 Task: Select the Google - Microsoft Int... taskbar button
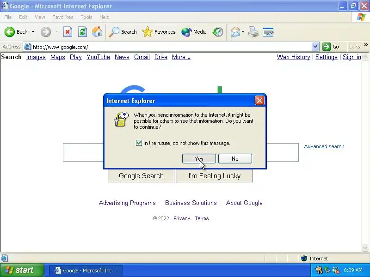click(86, 271)
